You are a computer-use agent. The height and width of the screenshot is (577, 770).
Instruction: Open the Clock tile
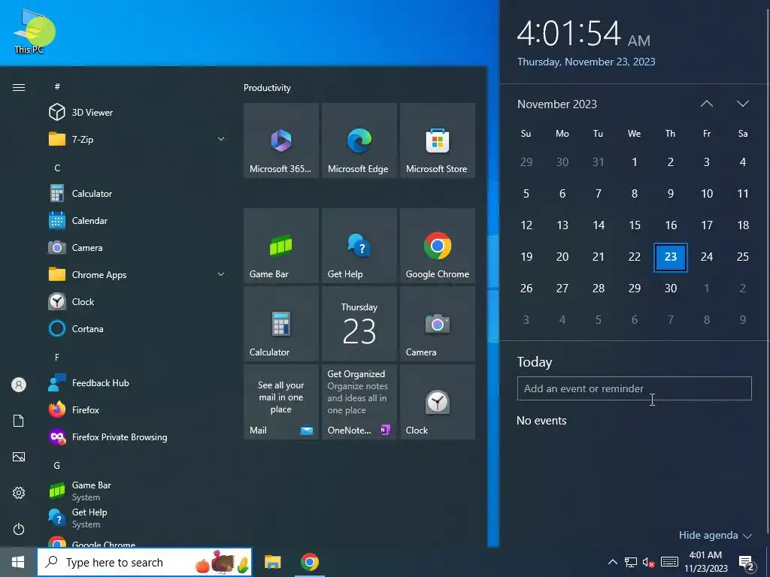(438, 402)
